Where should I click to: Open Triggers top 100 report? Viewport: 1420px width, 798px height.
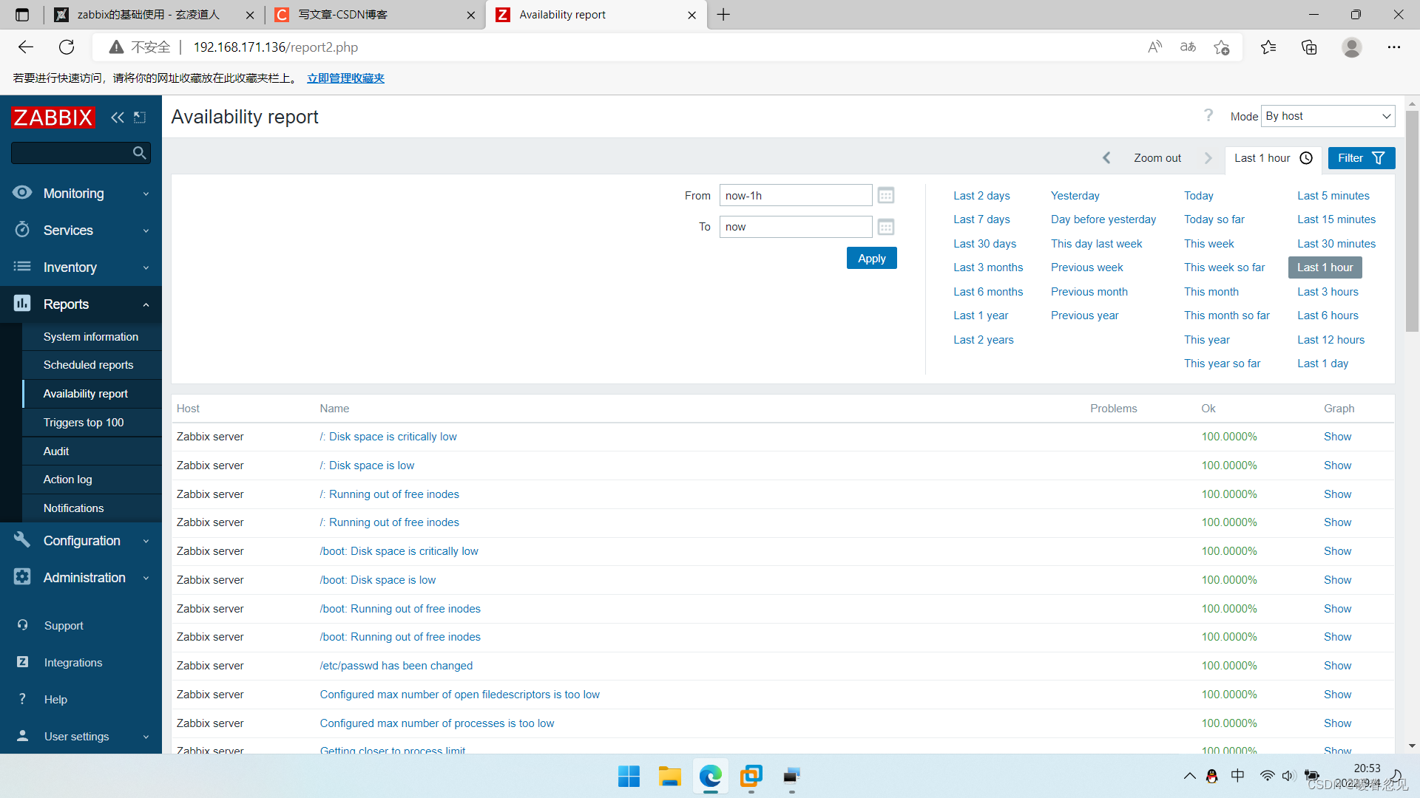[x=84, y=423]
